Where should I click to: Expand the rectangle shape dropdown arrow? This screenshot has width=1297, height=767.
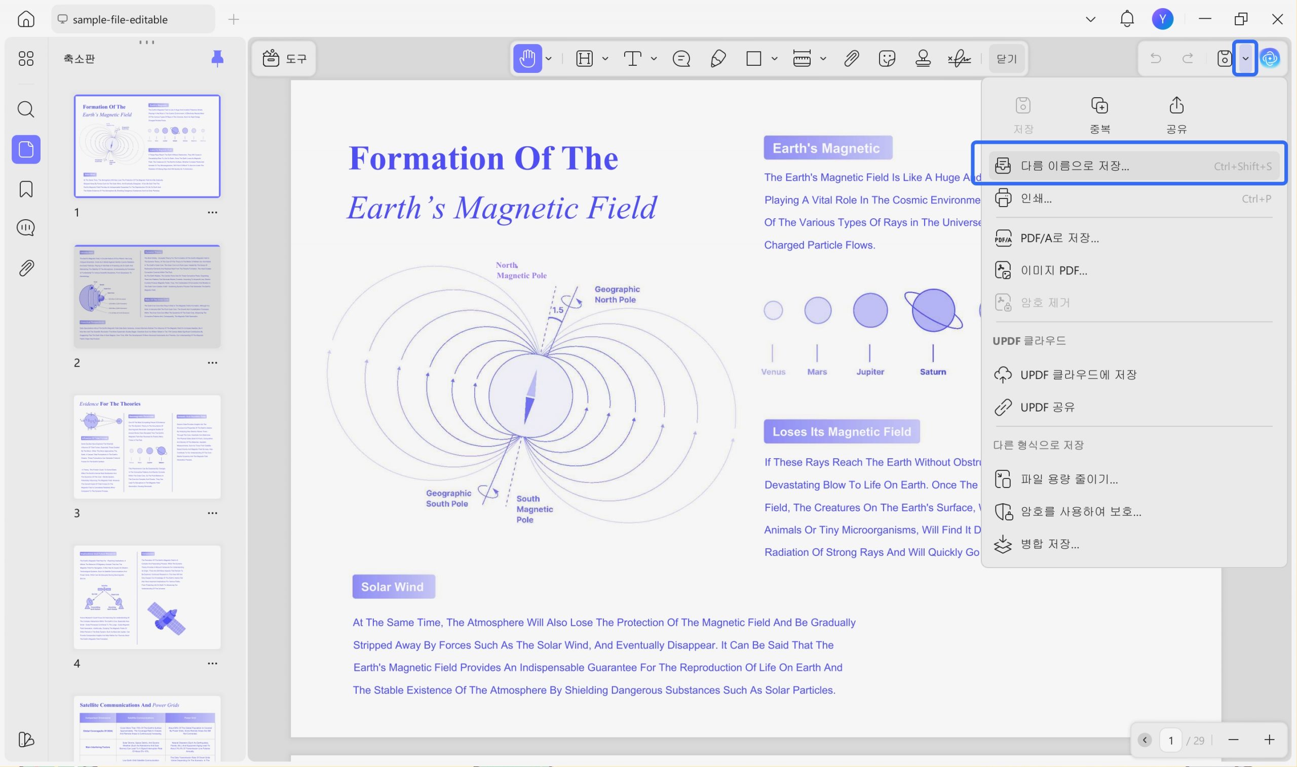[x=774, y=58]
